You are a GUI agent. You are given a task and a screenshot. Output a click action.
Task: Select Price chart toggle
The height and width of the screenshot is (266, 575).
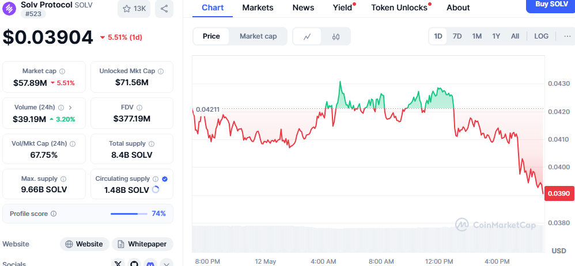211,36
